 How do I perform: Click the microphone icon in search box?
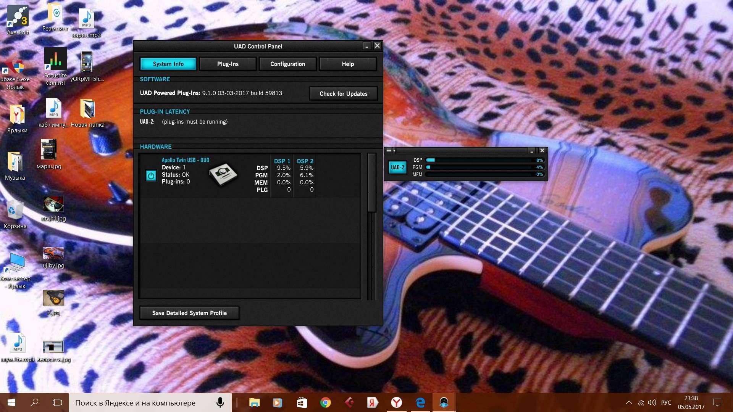(x=220, y=402)
